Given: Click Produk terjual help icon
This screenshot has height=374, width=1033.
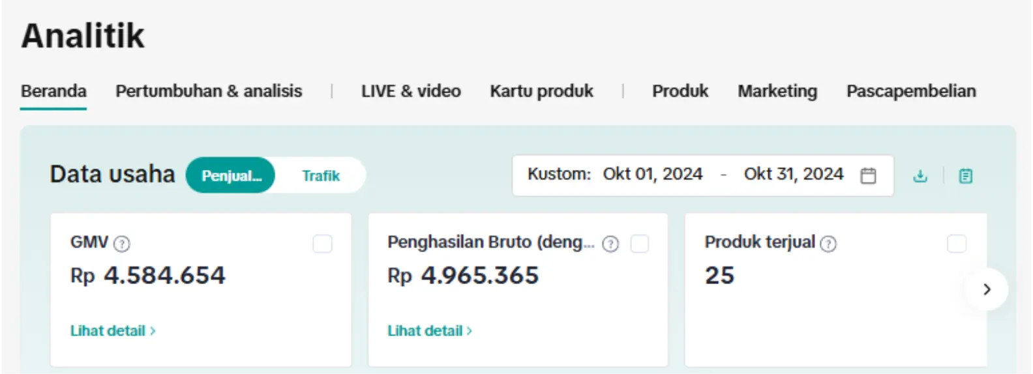Looking at the screenshot, I should click(828, 244).
